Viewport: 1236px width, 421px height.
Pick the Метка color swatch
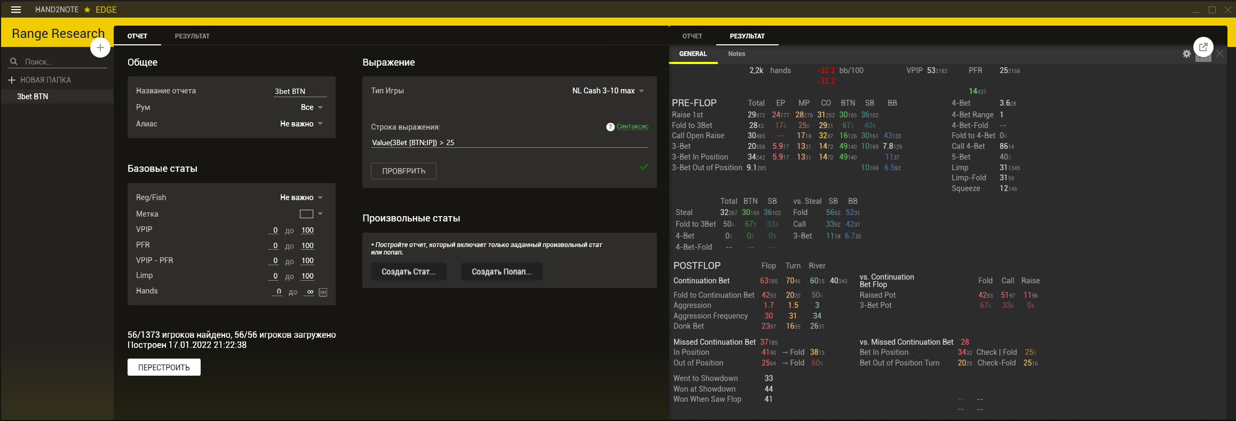[x=306, y=214]
